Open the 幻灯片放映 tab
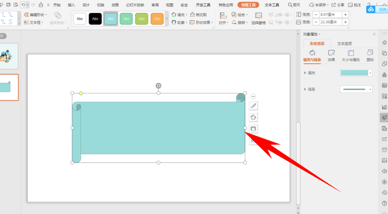 [x=135, y=5]
